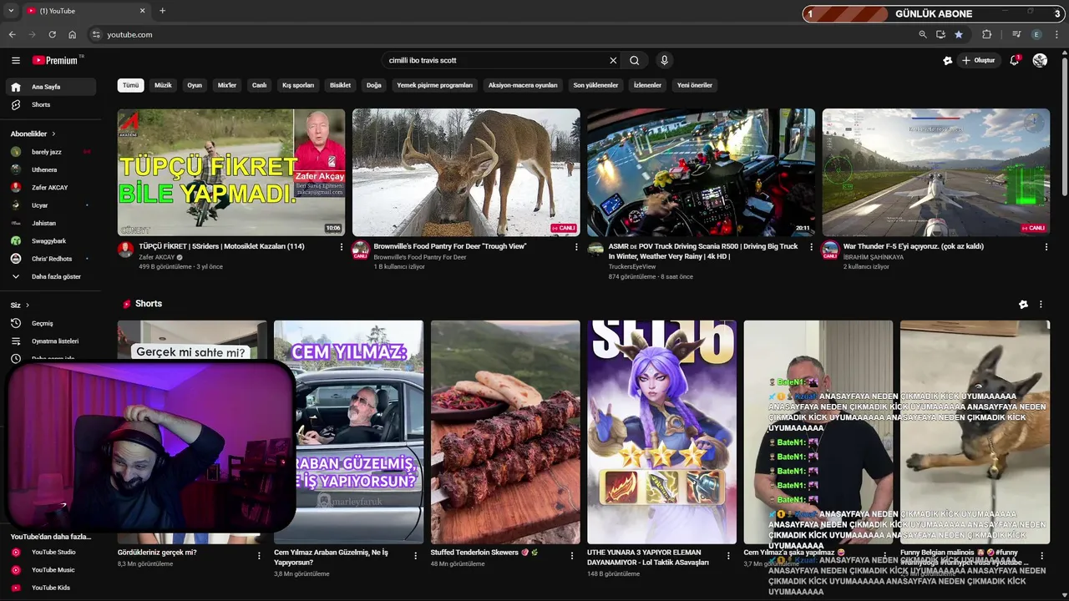Open a new browser tab
Screen dimensions: 1069x601
point(162,11)
